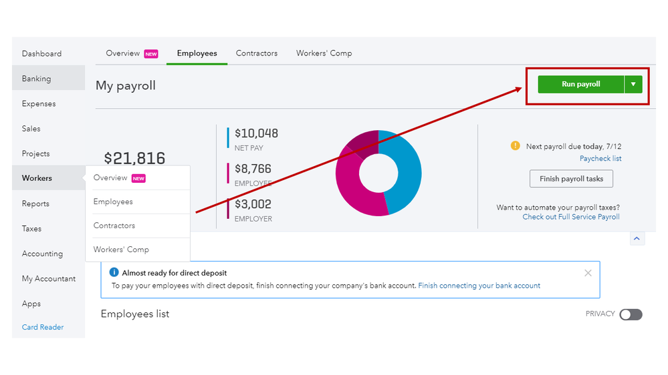Open the Workers' Comp tab

(x=324, y=53)
